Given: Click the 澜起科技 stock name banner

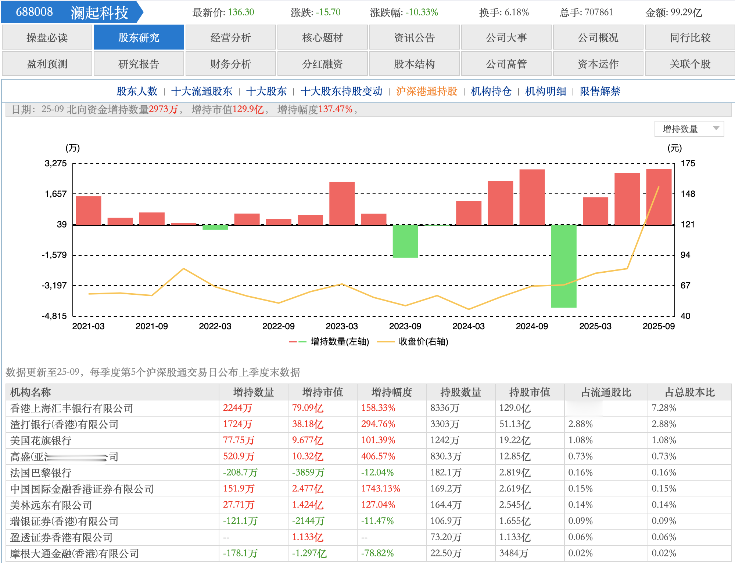Looking at the screenshot, I should click(99, 12).
